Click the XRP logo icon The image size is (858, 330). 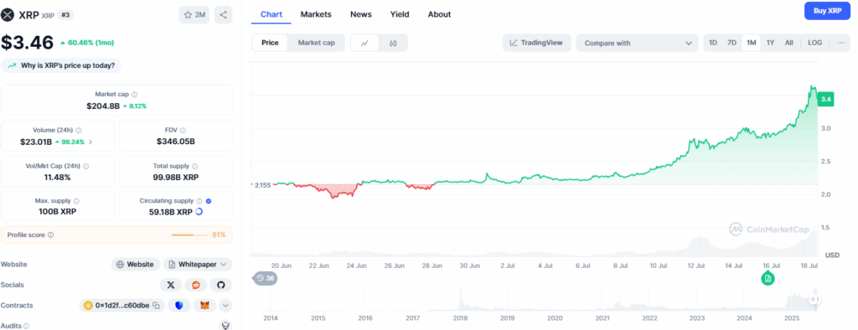[x=7, y=15]
